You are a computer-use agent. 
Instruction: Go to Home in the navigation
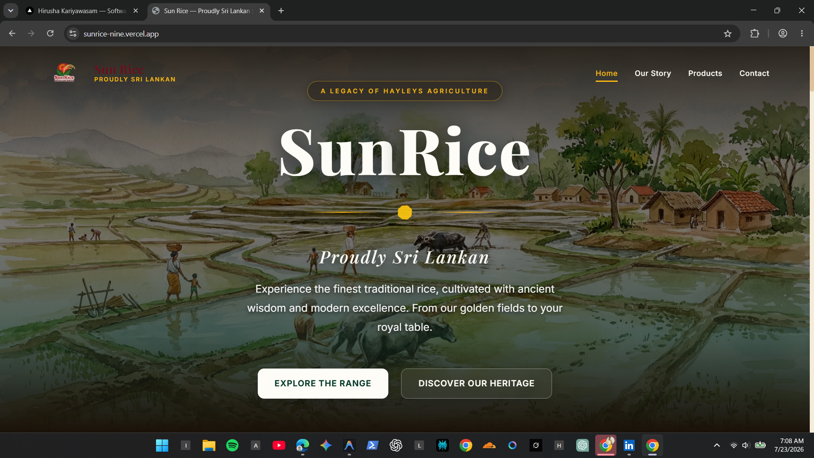(x=606, y=73)
